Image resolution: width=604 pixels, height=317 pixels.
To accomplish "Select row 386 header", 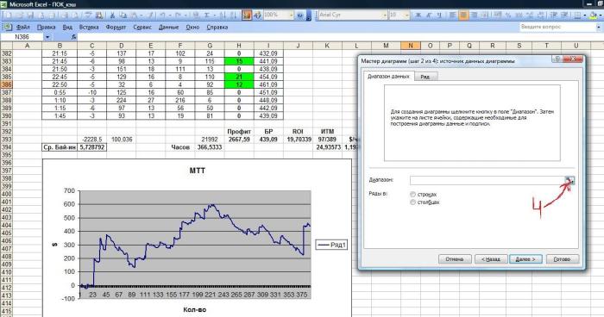I will pyautogui.click(x=7, y=84).
